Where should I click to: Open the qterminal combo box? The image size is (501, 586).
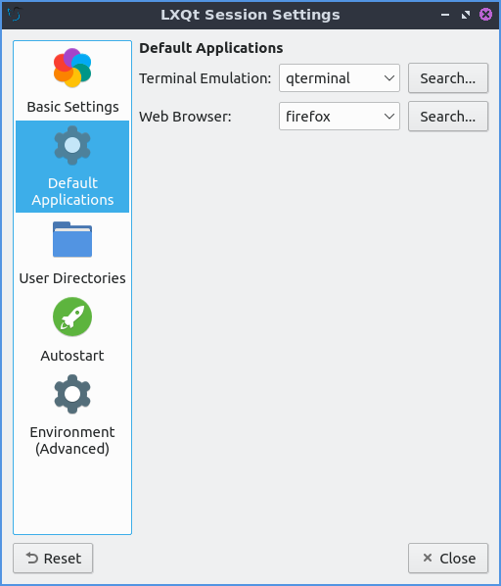[x=340, y=78]
